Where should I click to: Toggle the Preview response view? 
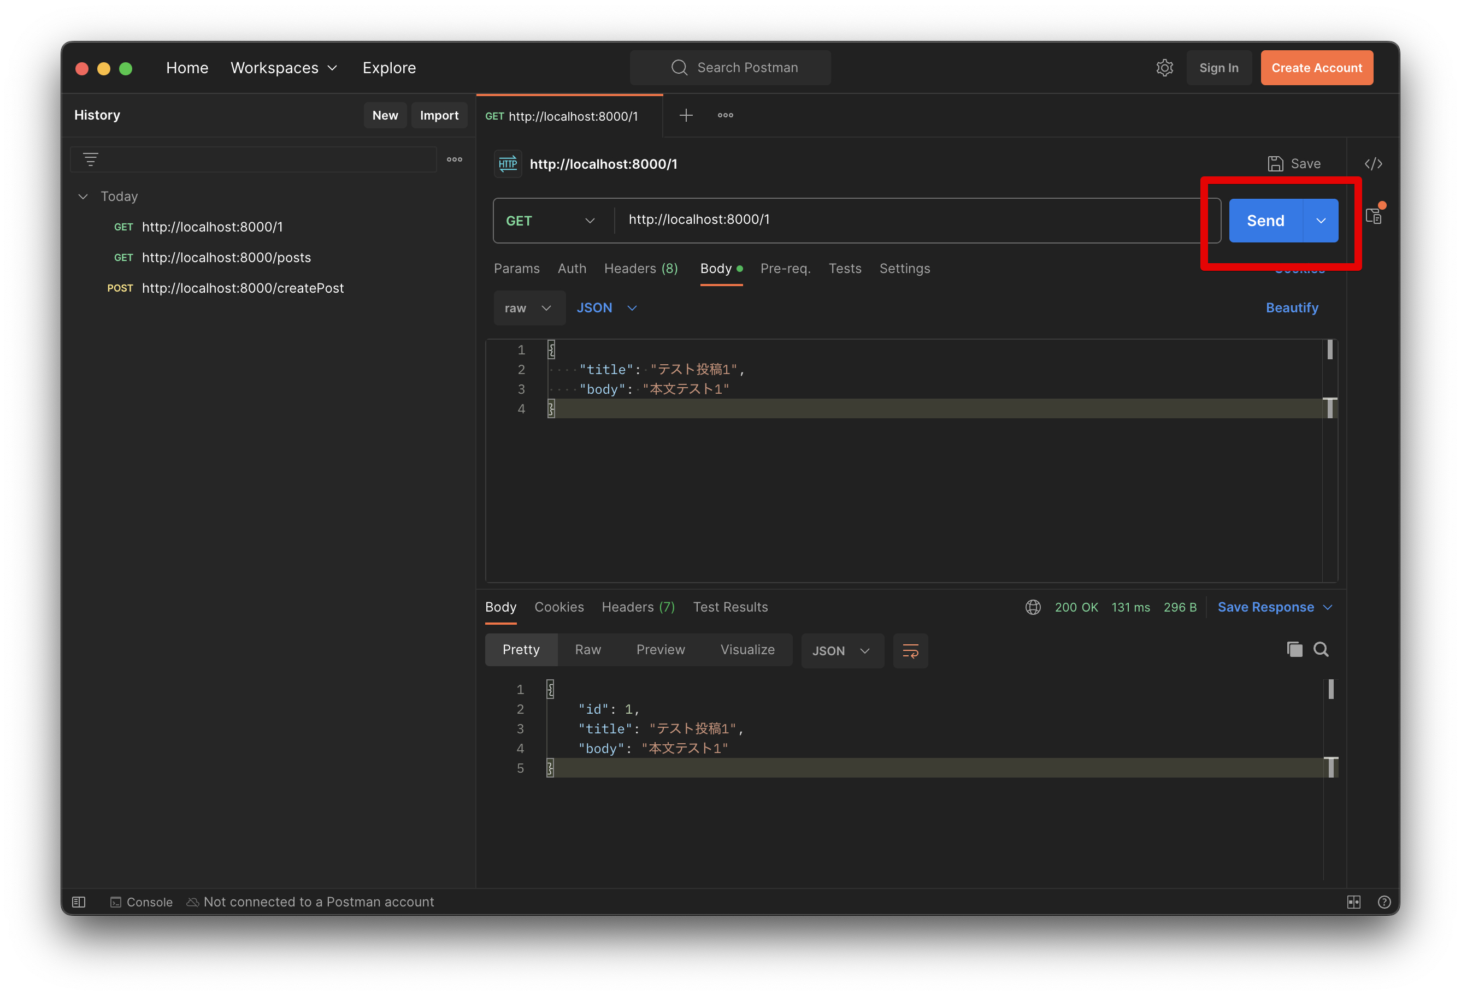[x=659, y=650]
